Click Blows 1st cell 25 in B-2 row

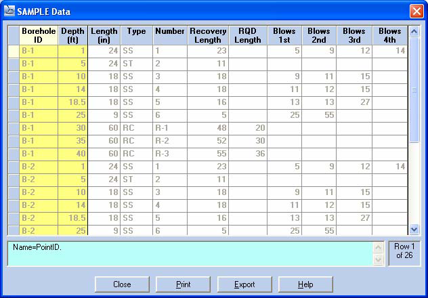284,231
